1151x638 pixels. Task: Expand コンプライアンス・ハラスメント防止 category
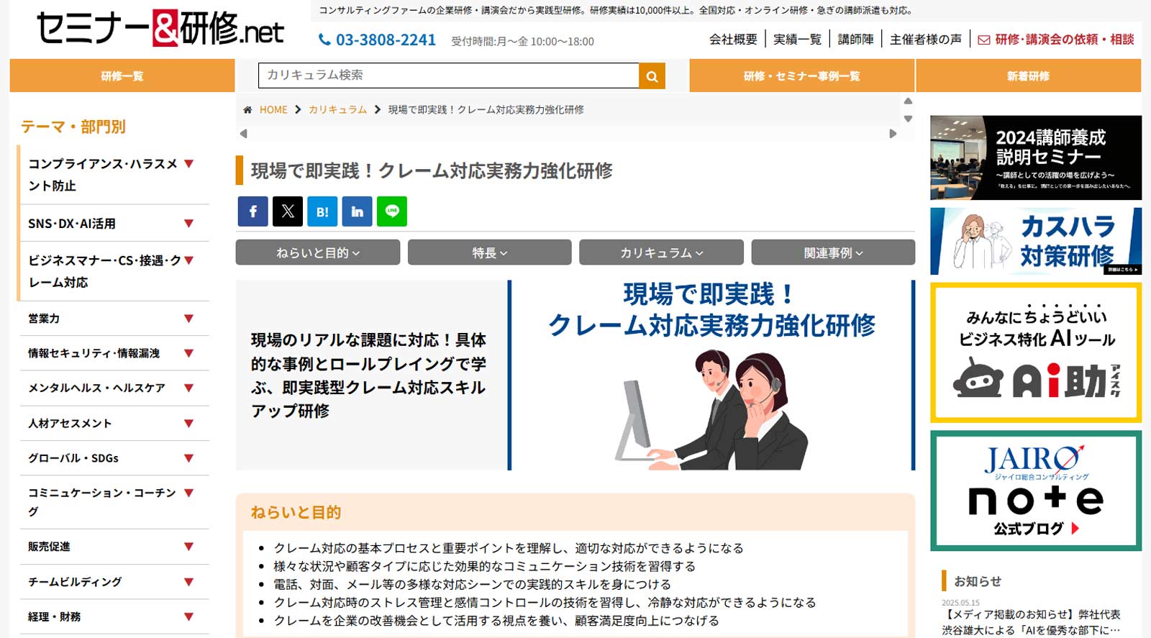189,164
